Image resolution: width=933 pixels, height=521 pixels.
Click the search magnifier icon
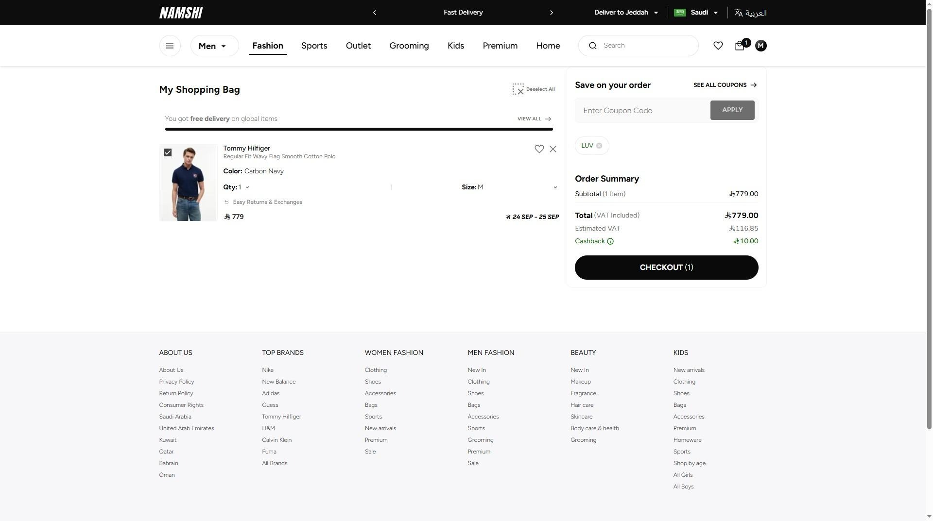(x=592, y=46)
